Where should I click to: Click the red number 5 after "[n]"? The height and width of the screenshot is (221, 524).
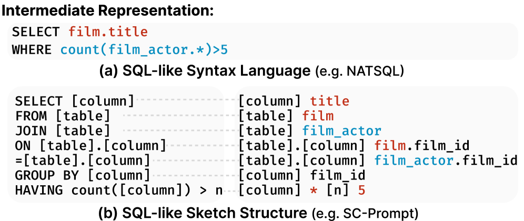coord(361,189)
